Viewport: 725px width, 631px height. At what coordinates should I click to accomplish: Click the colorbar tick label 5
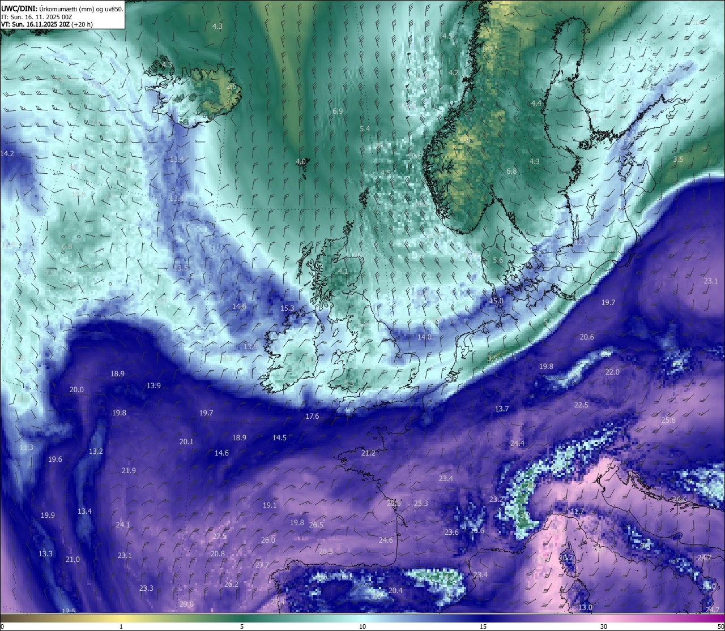(x=242, y=626)
